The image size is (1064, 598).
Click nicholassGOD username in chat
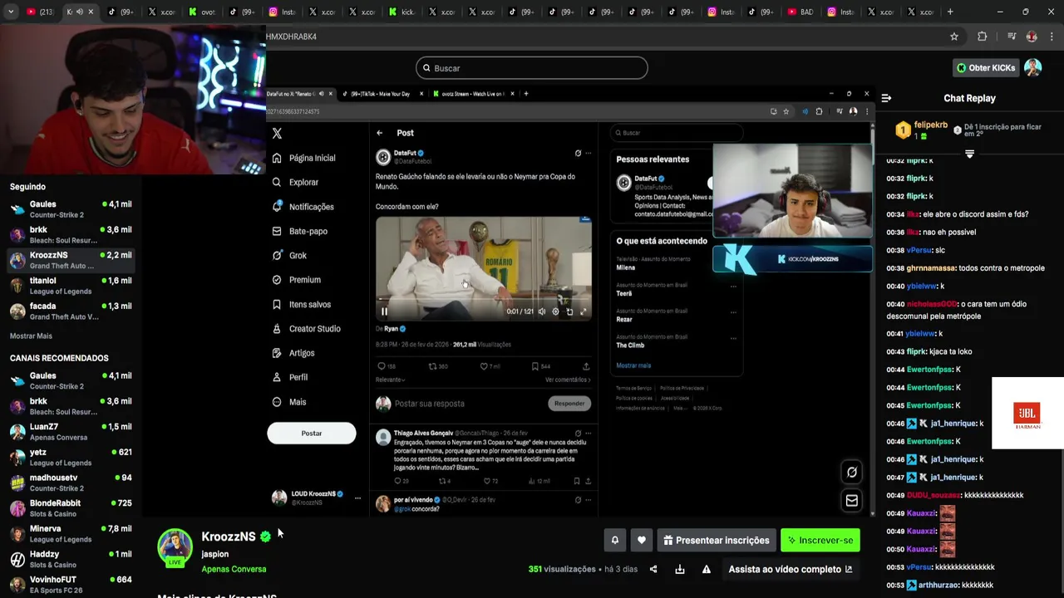pos(931,304)
